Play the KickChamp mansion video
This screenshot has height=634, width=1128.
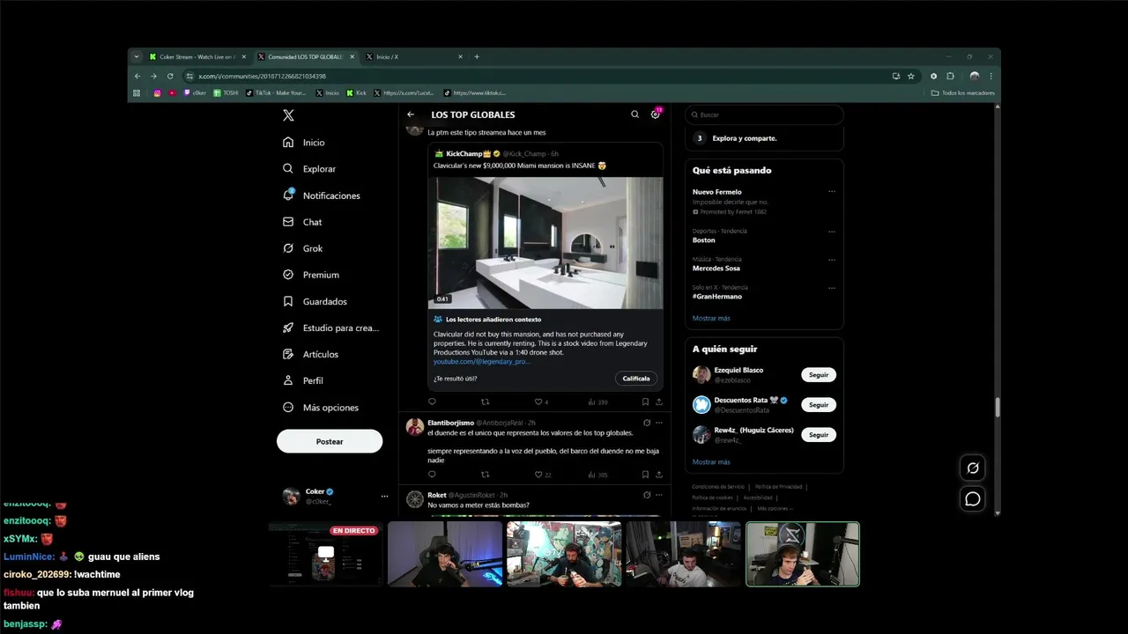545,242
